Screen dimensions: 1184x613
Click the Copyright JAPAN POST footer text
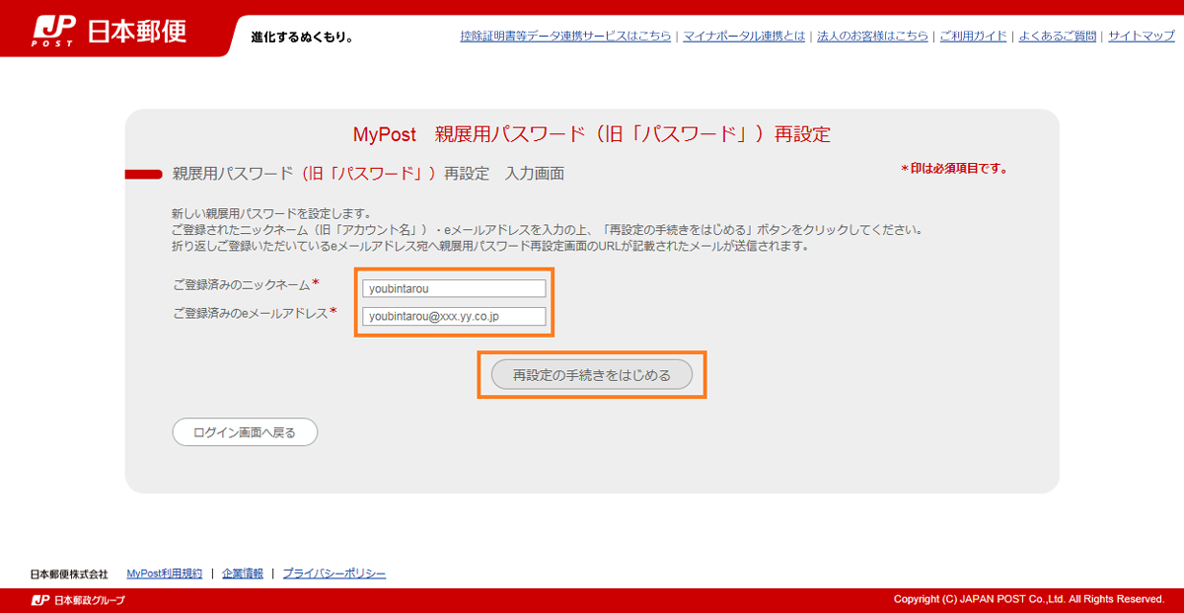[x=1029, y=599]
